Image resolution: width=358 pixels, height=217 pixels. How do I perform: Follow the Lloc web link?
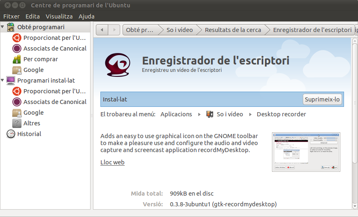point(112,162)
